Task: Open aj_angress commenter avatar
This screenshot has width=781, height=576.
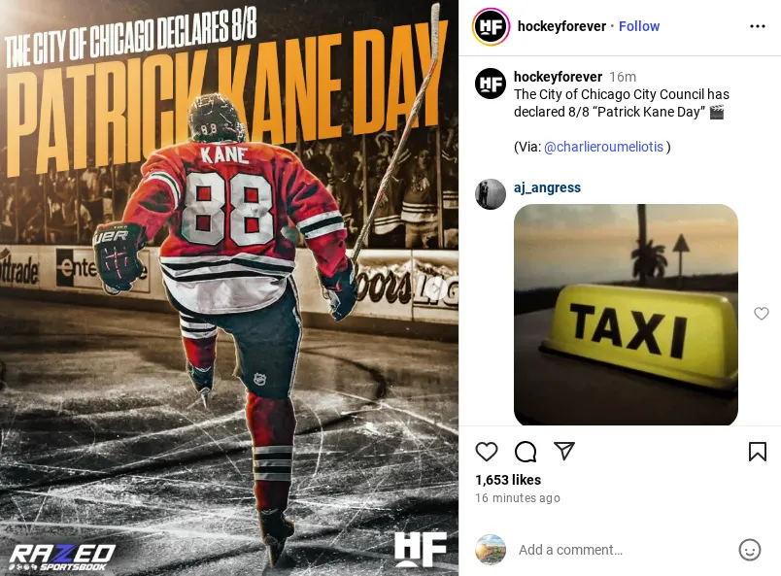Action: [x=491, y=194]
